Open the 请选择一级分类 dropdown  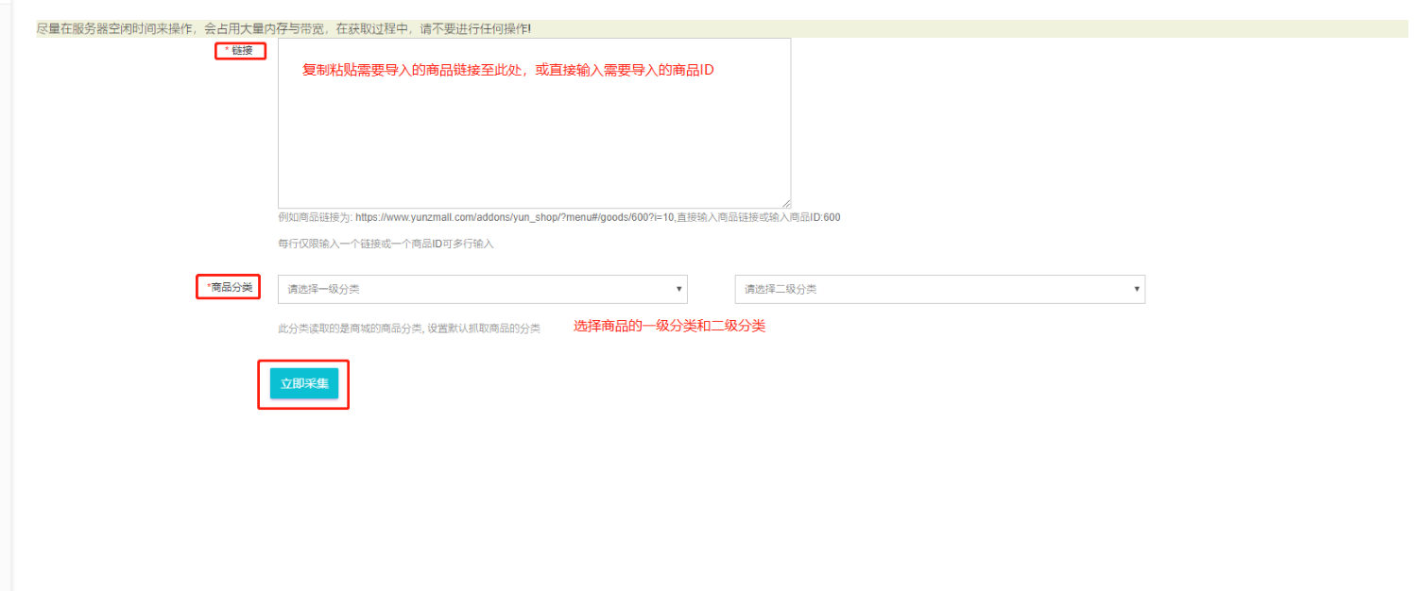click(x=482, y=289)
